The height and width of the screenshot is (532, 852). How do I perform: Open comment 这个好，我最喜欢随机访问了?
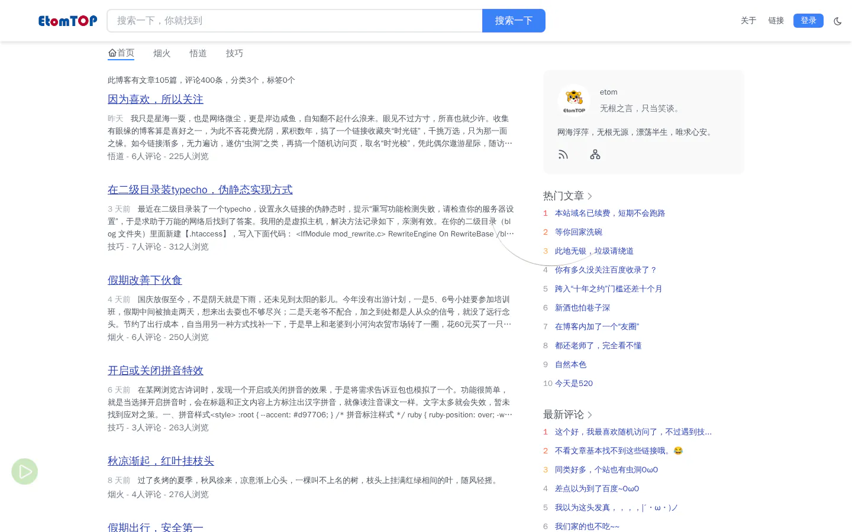tap(633, 432)
